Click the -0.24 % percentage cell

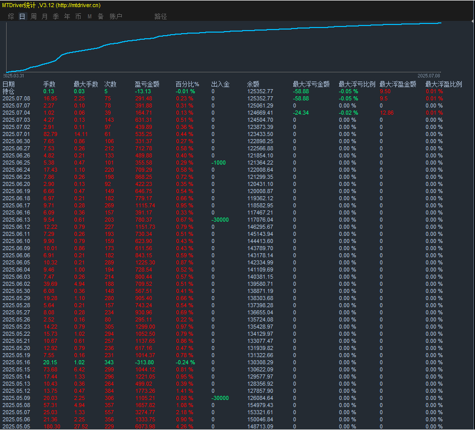pos(186,362)
